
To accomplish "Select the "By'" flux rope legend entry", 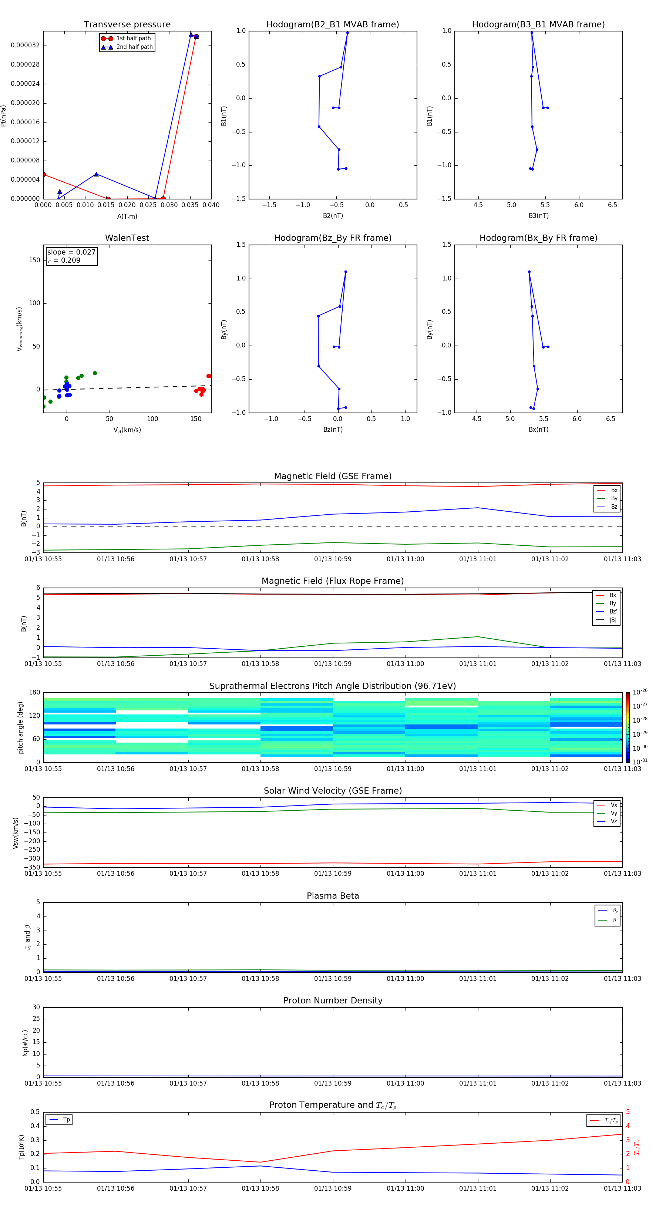I will pyautogui.click(x=607, y=603).
